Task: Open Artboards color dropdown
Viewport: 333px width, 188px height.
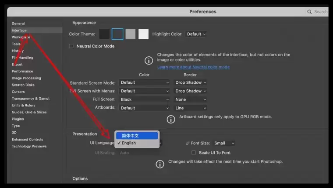Action: point(145,108)
